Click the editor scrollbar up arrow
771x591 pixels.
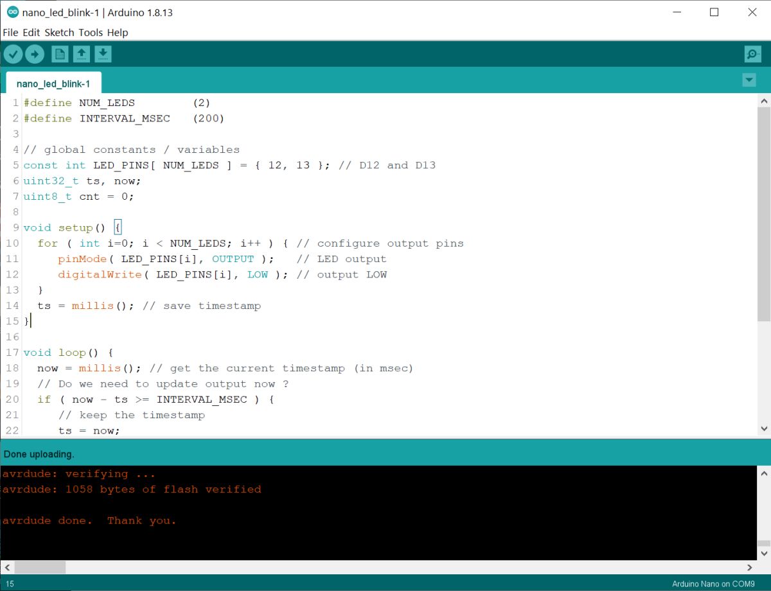(764, 101)
